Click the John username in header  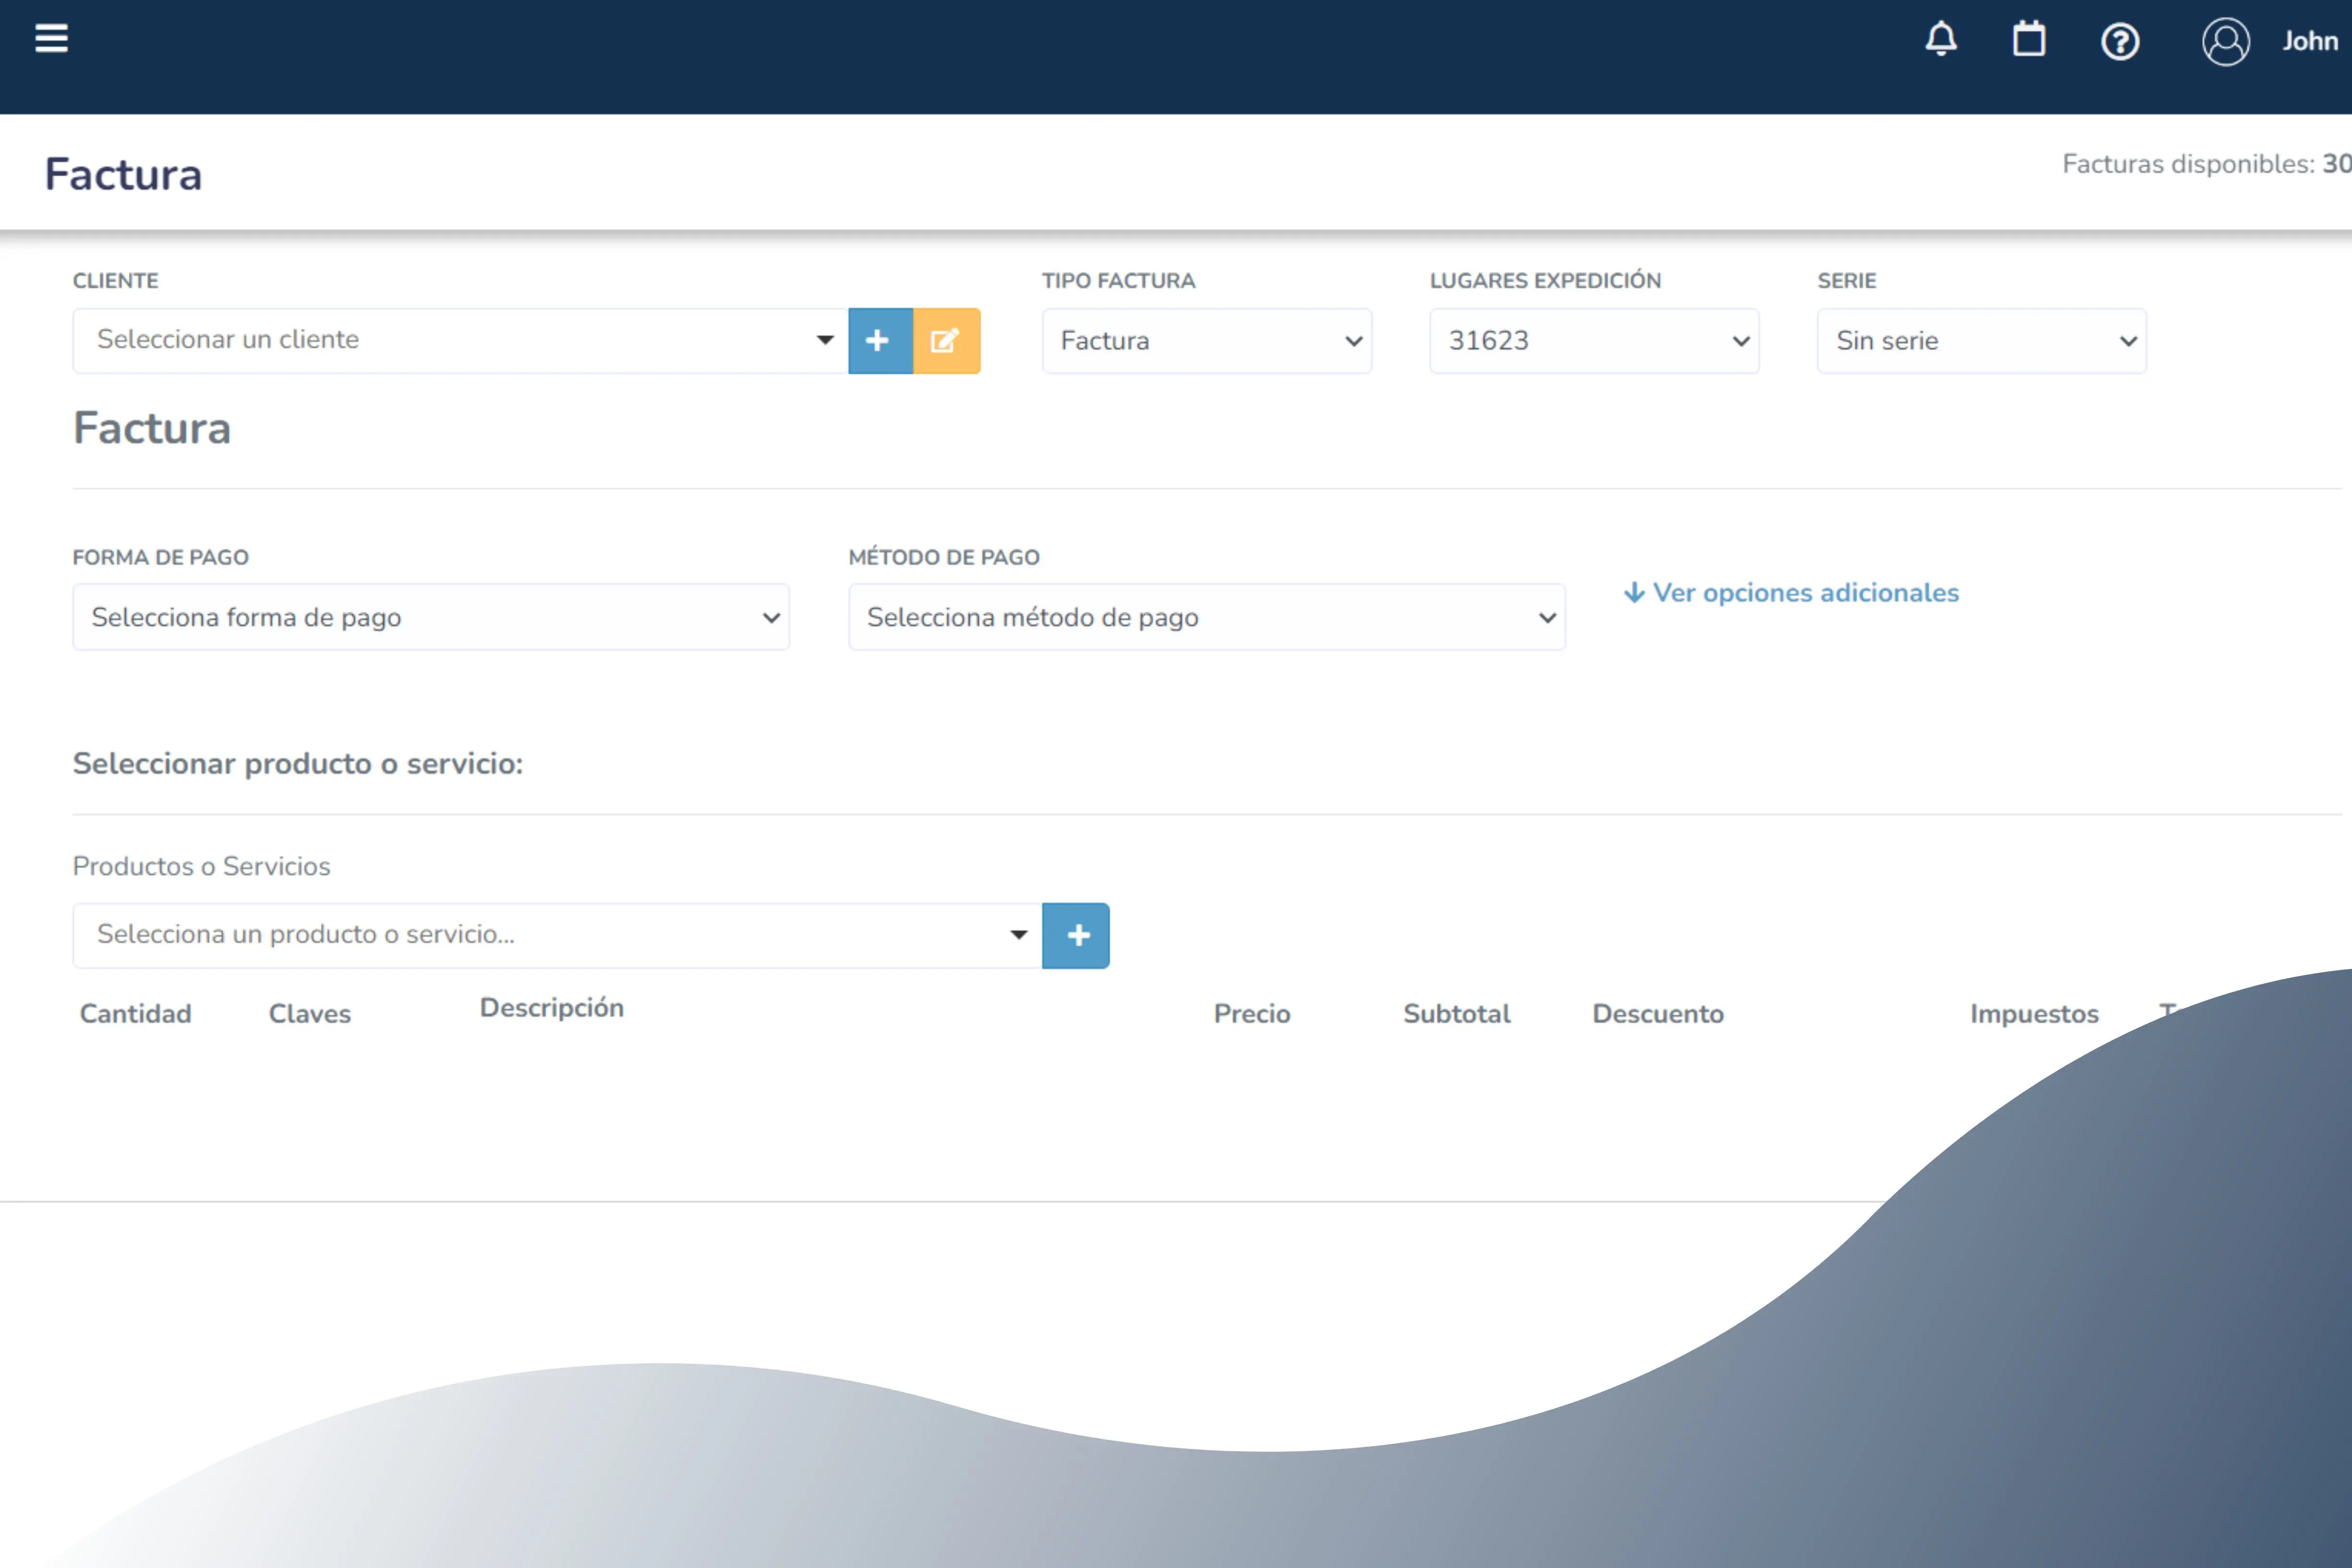(2309, 42)
